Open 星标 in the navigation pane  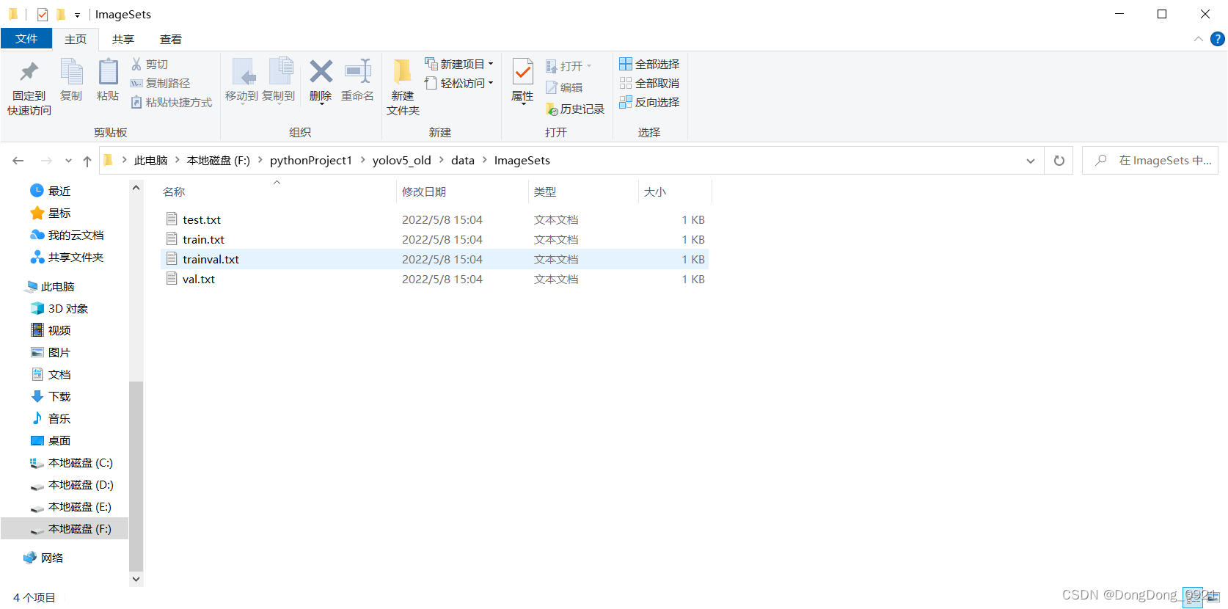point(59,213)
